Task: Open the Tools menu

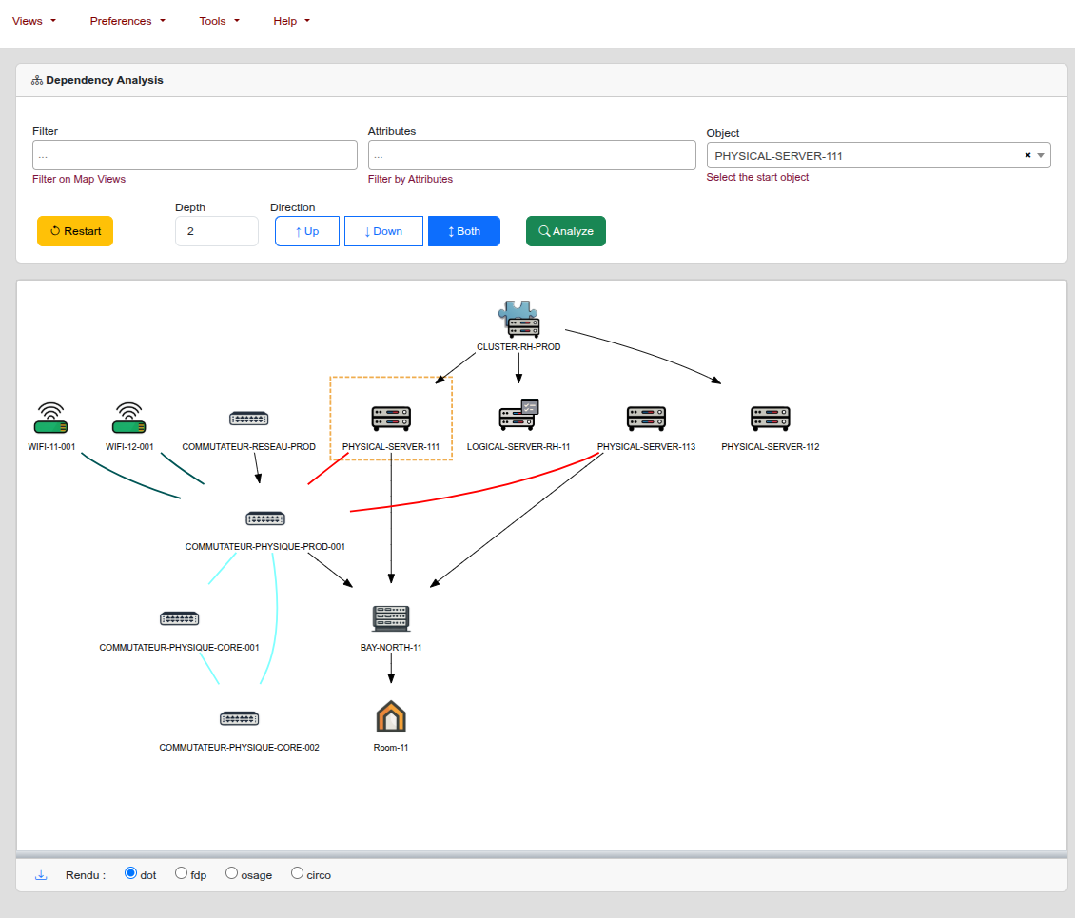Action: [219, 21]
